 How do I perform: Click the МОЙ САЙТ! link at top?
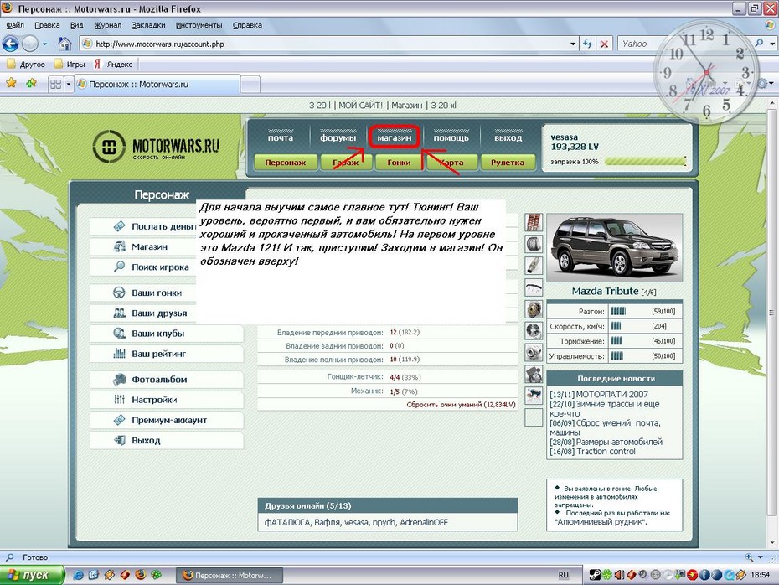coord(360,106)
